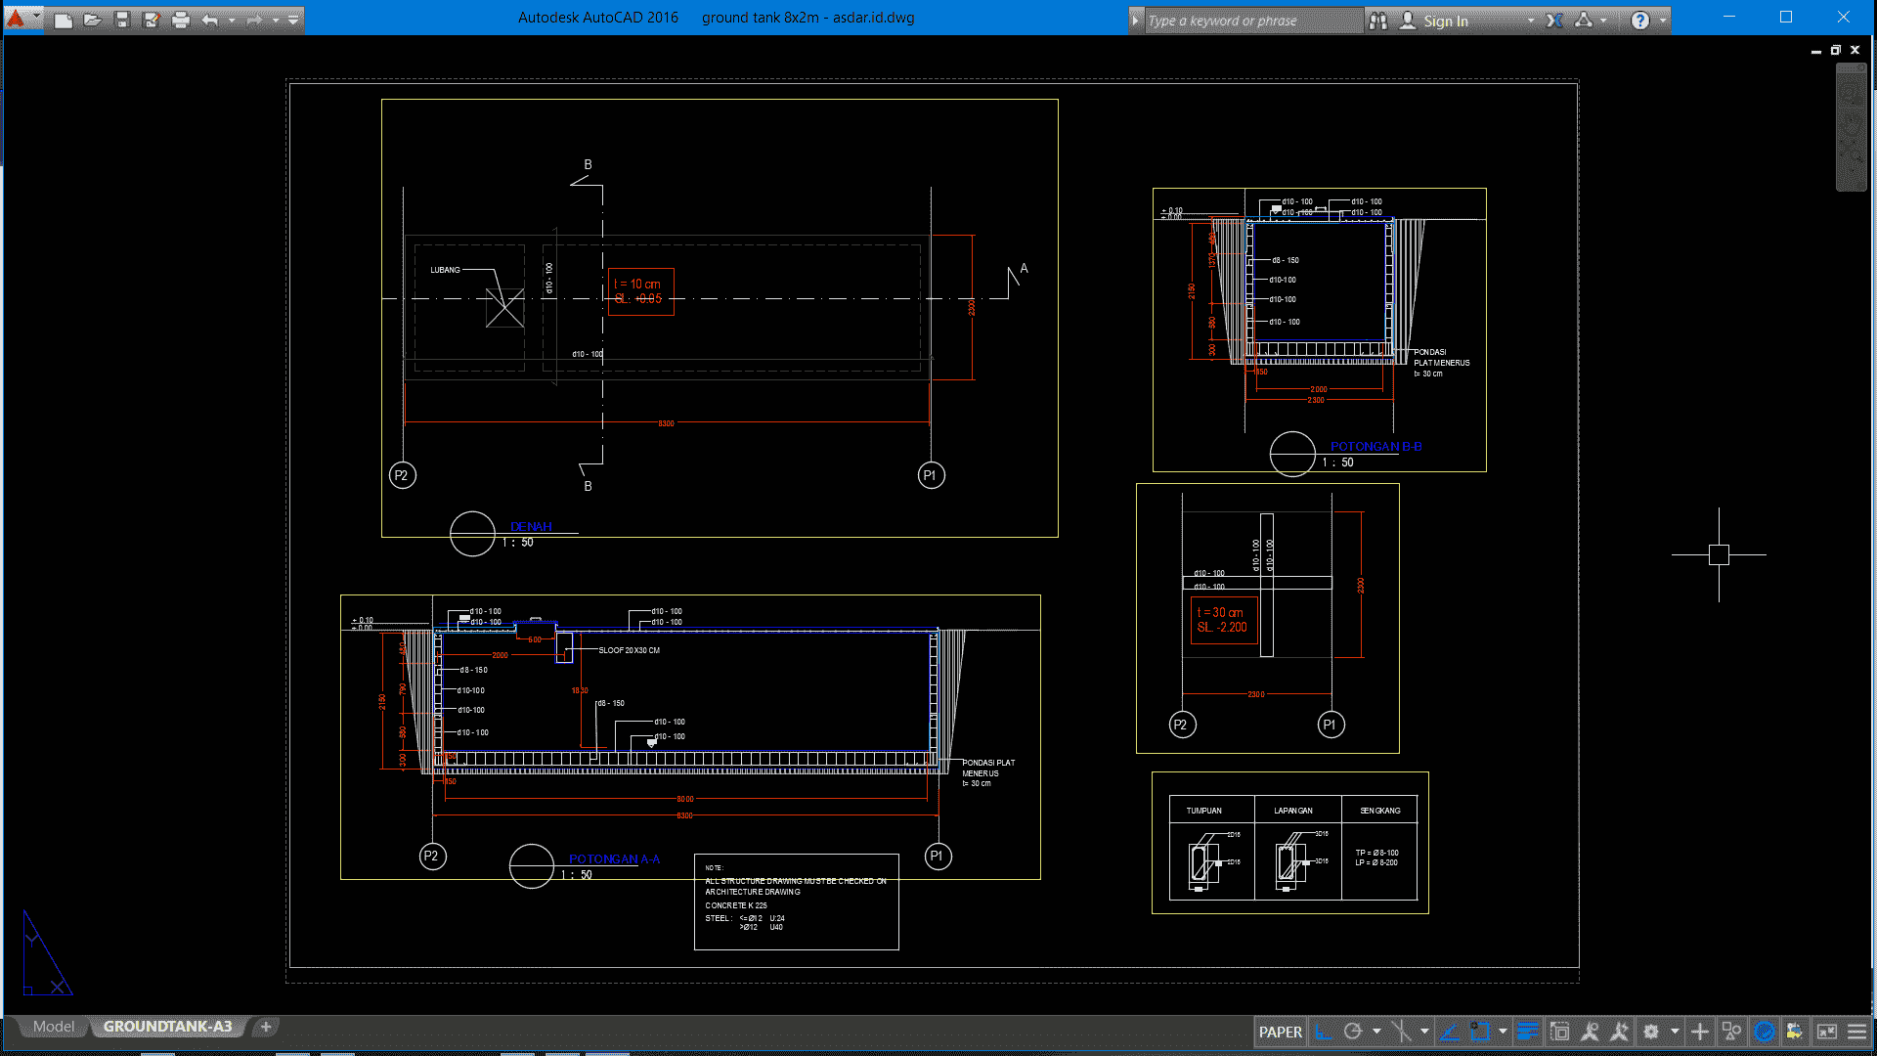
Task: Toggle annotation visibility icon in status bar
Action: (1591, 1032)
